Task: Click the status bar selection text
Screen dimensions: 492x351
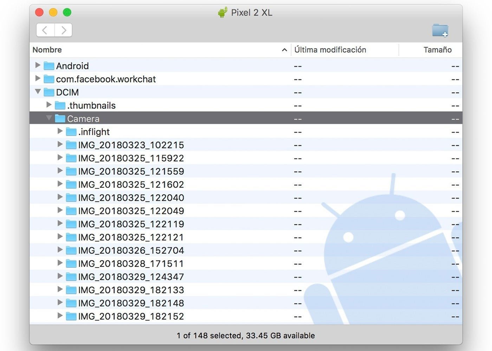Action: click(246, 336)
